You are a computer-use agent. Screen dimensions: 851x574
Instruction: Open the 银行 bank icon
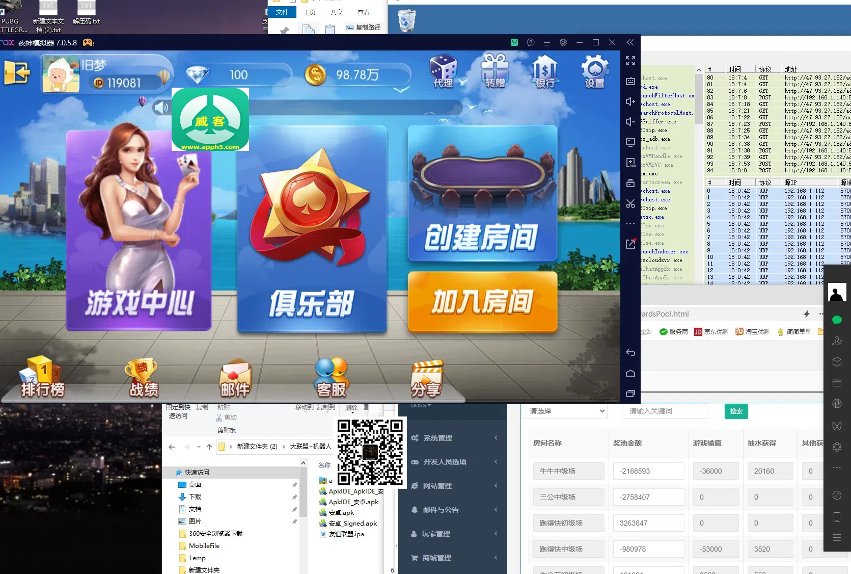pyautogui.click(x=545, y=72)
